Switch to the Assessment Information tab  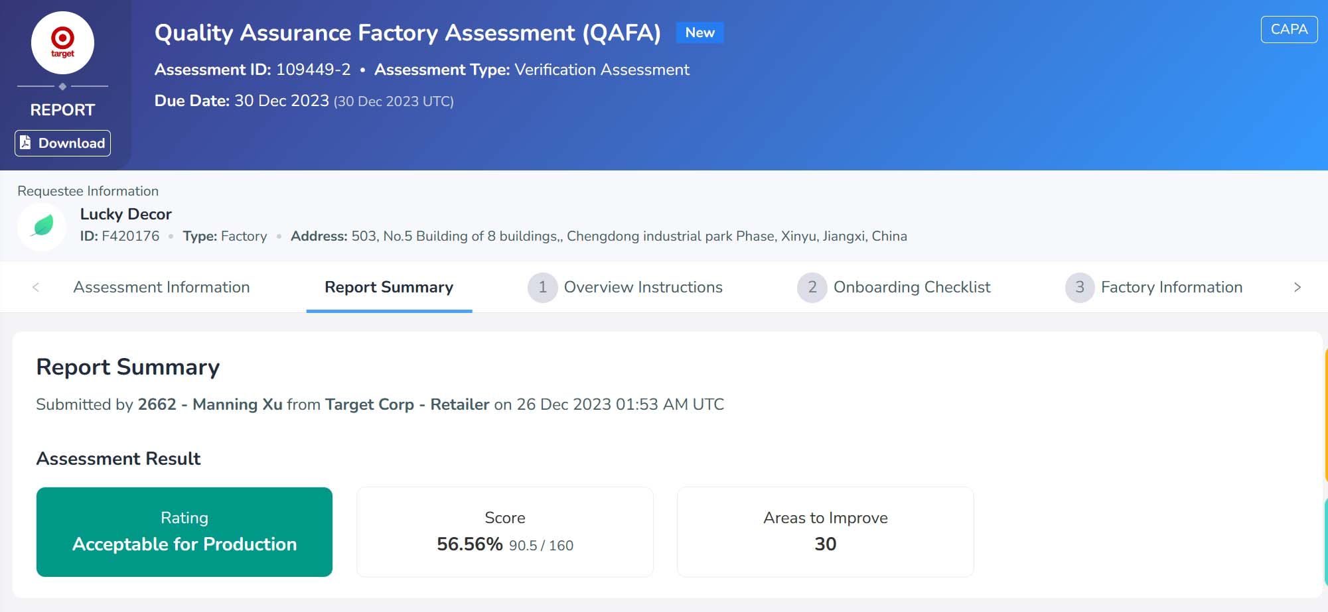coord(161,287)
